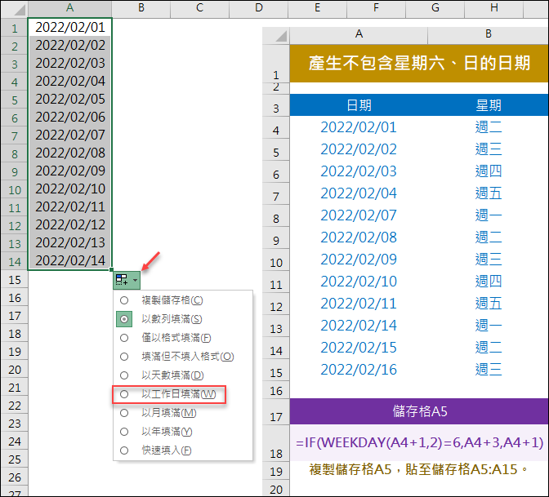Image resolution: width=549 pixels, height=497 pixels.
Task: Select row 1 header in left sheet
Action: pos(14,28)
